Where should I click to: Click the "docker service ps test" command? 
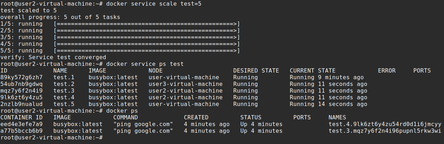click(145, 64)
